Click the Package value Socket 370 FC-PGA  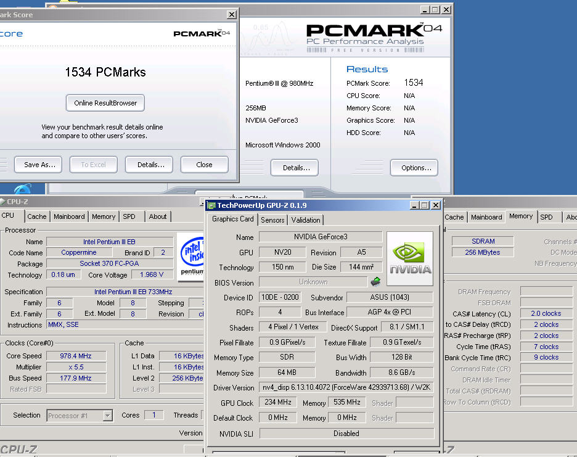109,263
